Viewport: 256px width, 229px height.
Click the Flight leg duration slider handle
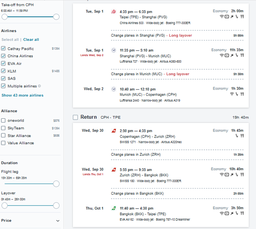(56, 184)
